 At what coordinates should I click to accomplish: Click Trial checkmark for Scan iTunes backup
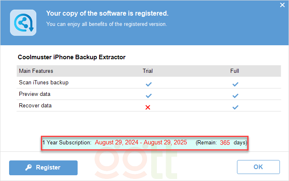coord(149,84)
